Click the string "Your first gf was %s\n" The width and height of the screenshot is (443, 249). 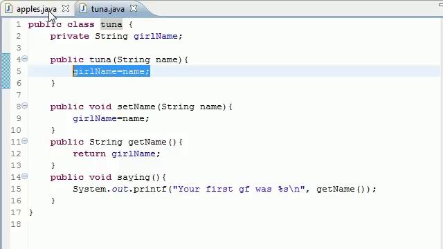[239, 189]
